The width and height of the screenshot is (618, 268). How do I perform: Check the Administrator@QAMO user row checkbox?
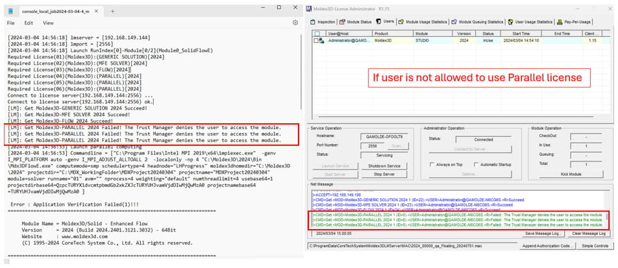[x=316, y=40]
